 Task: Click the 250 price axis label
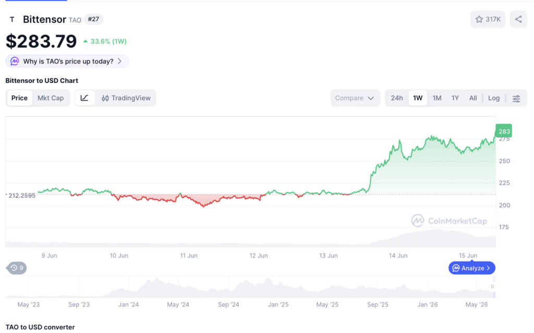[504, 161]
